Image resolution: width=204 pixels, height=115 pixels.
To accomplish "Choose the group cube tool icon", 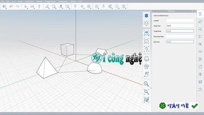I will 67,6.
